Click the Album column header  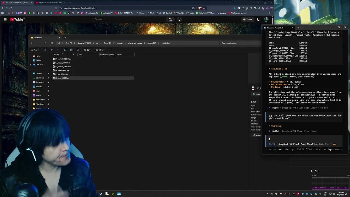coord(119,55)
